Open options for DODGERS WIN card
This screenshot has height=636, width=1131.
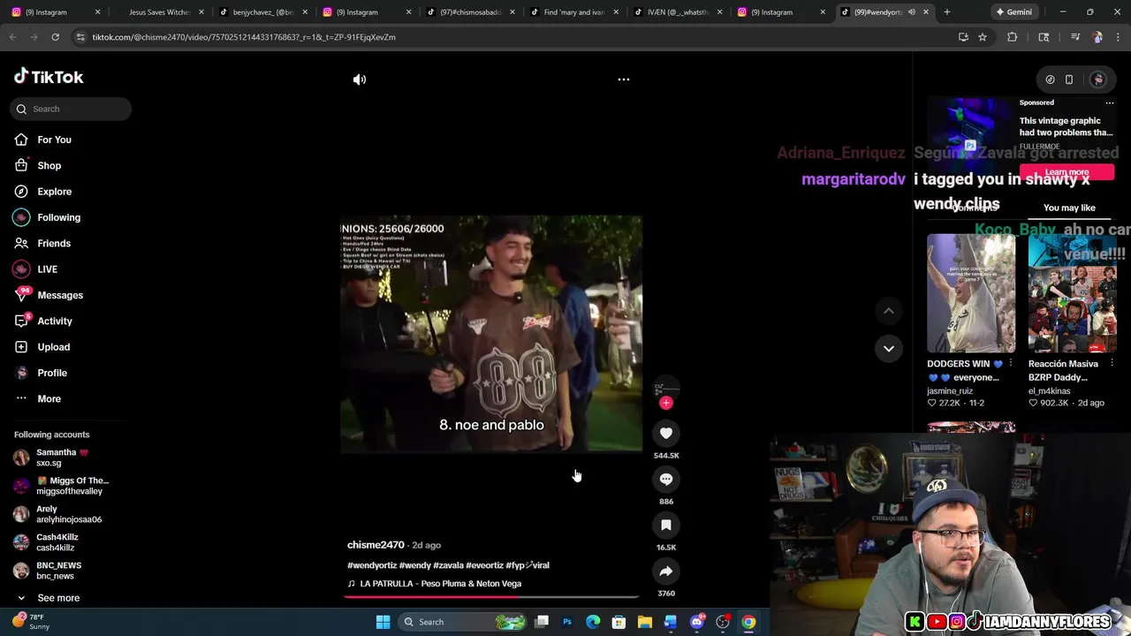pos(1011,364)
